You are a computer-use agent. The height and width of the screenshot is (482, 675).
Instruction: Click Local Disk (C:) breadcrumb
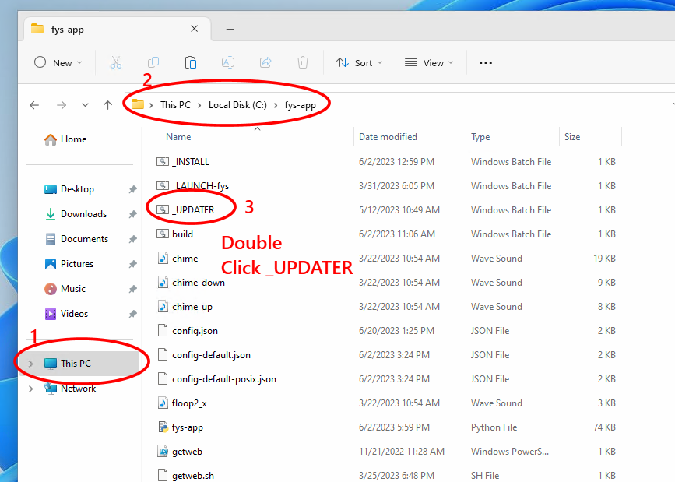click(237, 105)
